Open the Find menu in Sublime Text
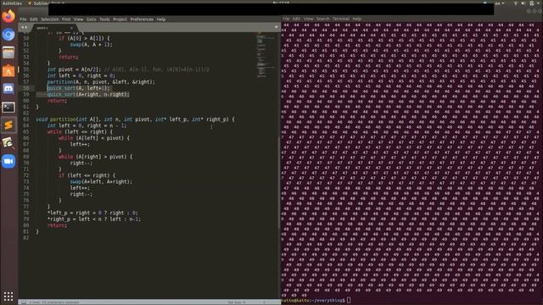Image resolution: width=543 pixels, height=305 pixels. click(66, 19)
